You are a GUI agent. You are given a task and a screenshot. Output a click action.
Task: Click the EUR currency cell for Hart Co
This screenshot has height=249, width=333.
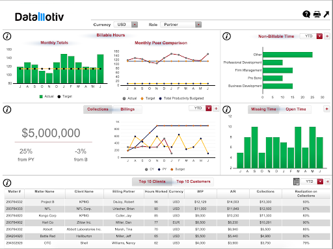(176, 222)
